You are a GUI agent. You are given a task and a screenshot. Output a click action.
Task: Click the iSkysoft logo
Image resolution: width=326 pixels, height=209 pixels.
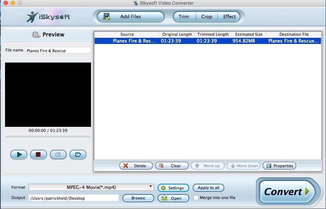tap(48, 17)
